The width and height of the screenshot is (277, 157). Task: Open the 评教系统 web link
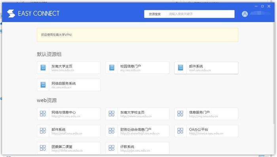(x=127, y=147)
